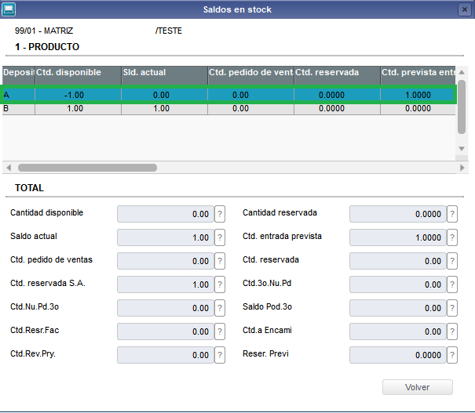Click the Cantidad disponible value field
This screenshot has width=475, height=413.
click(166, 214)
